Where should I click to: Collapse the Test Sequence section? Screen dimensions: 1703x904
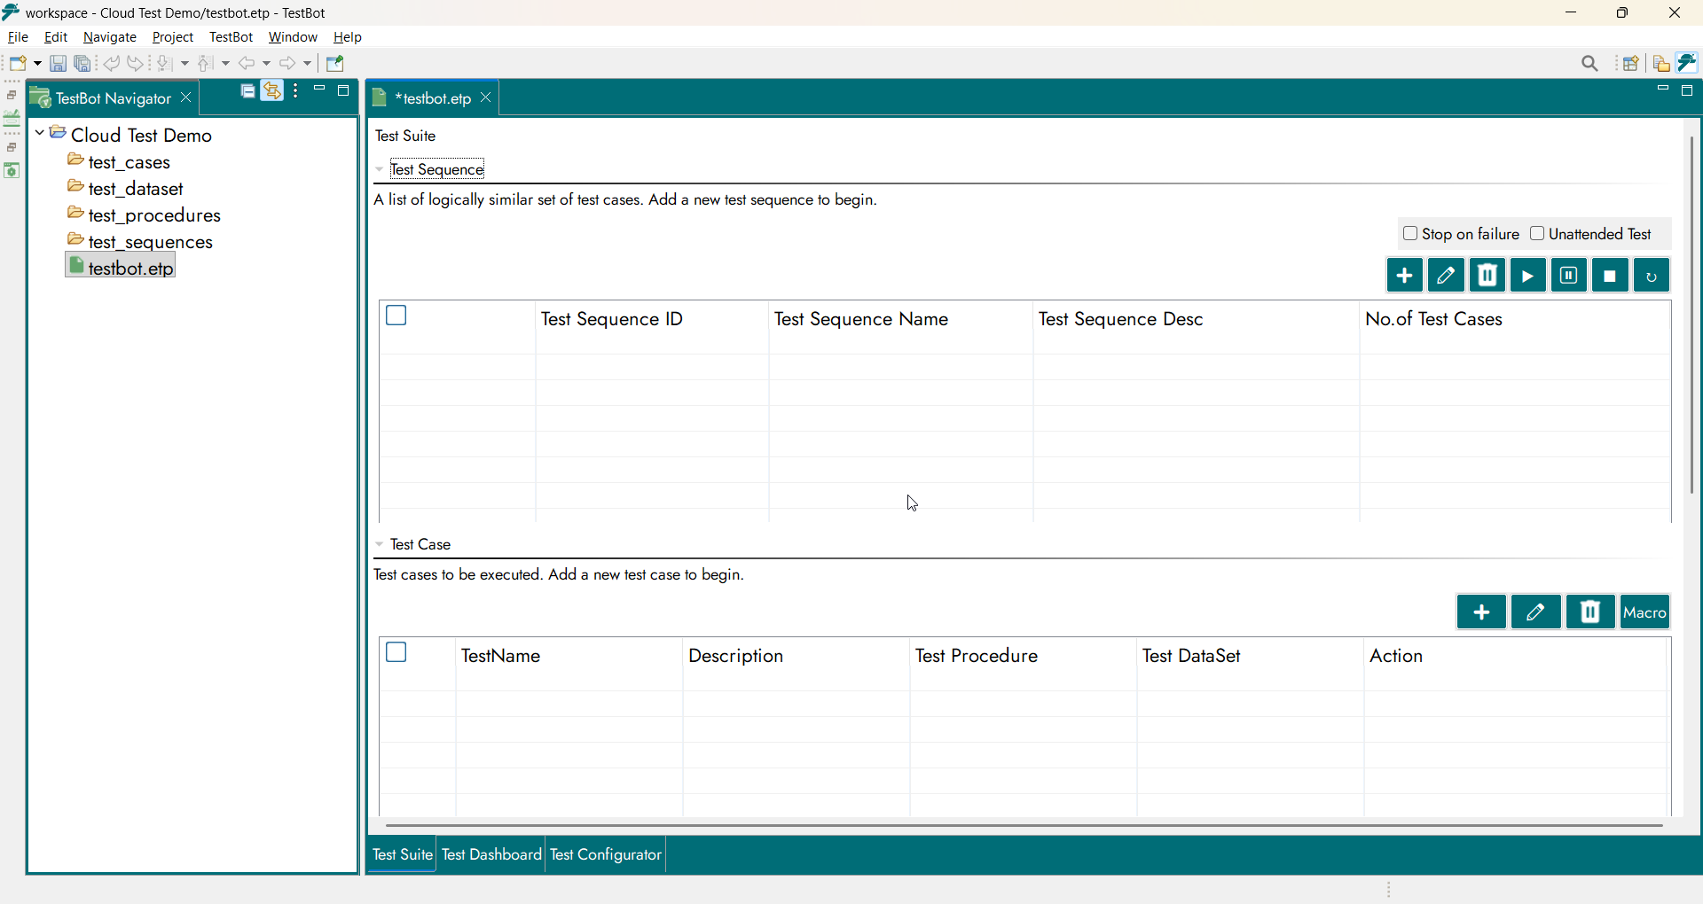coord(380,170)
